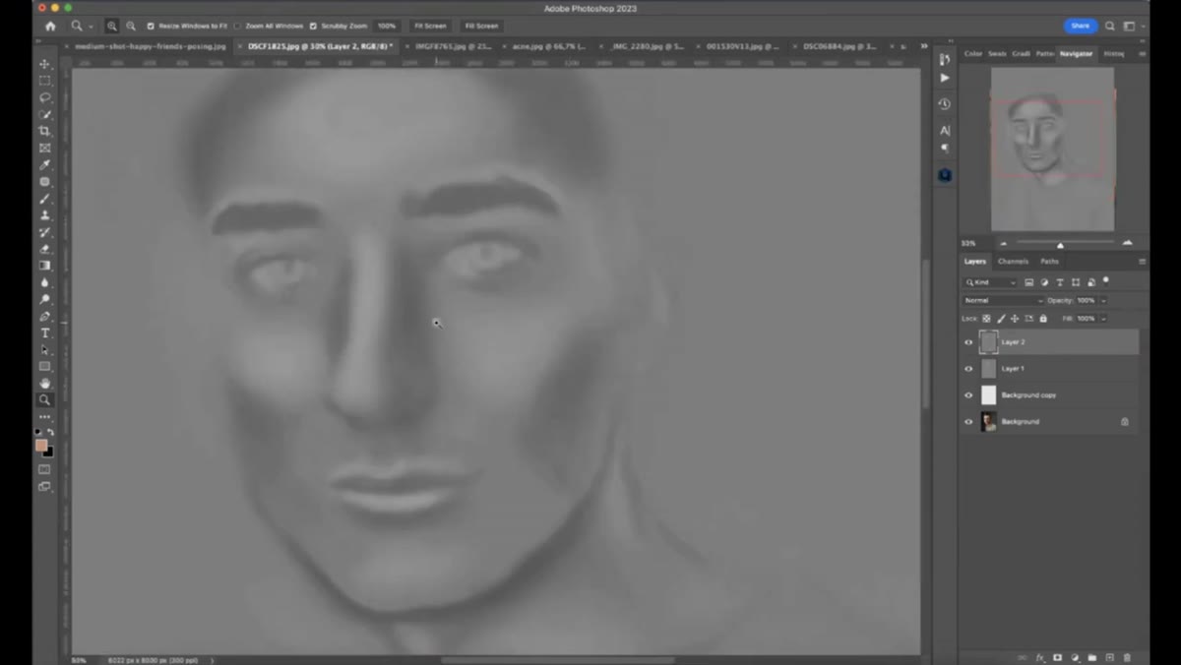Image resolution: width=1181 pixels, height=665 pixels.
Task: Select the Rectangle shape tool
Action: pyautogui.click(x=44, y=367)
